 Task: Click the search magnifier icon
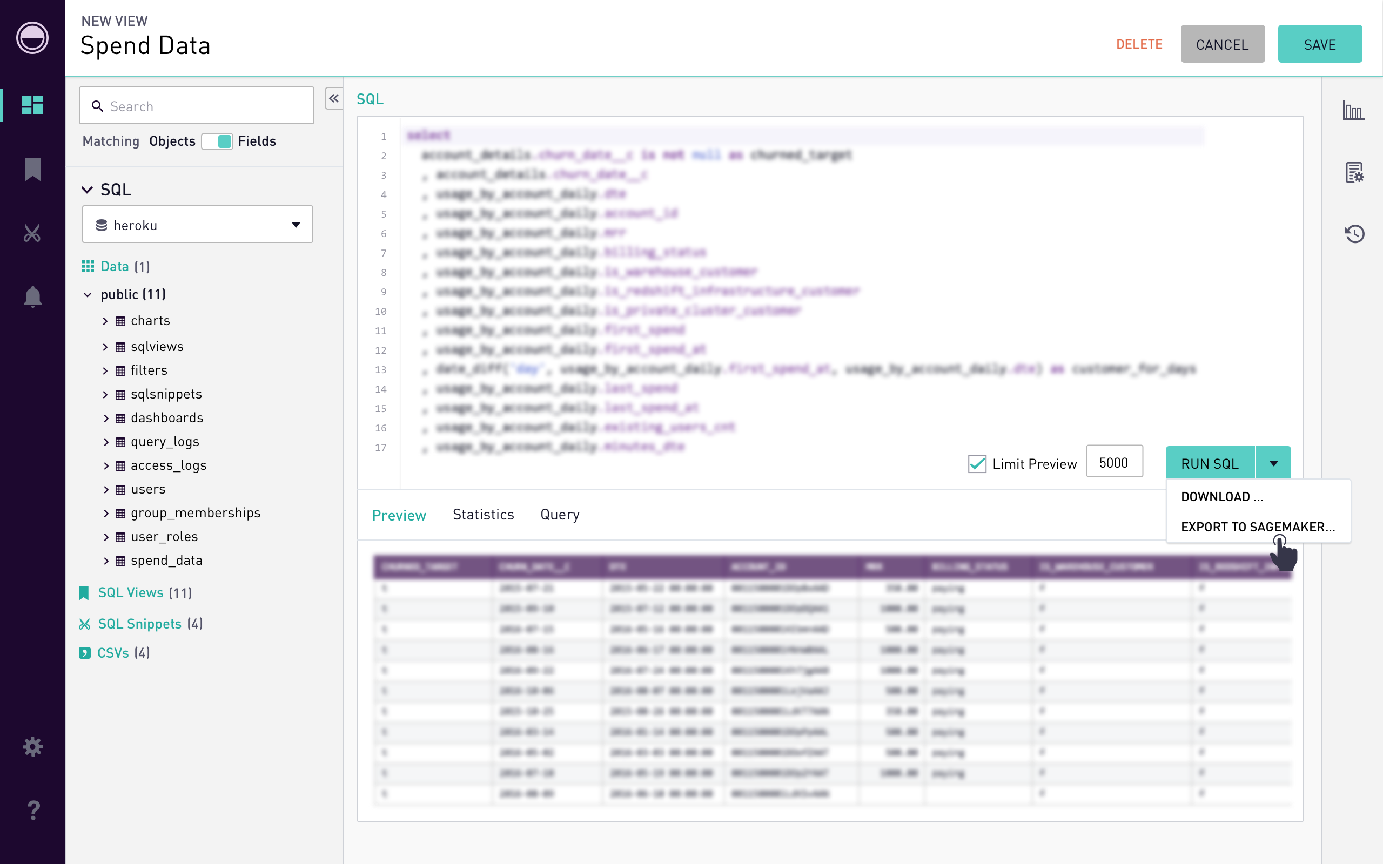click(x=97, y=106)
